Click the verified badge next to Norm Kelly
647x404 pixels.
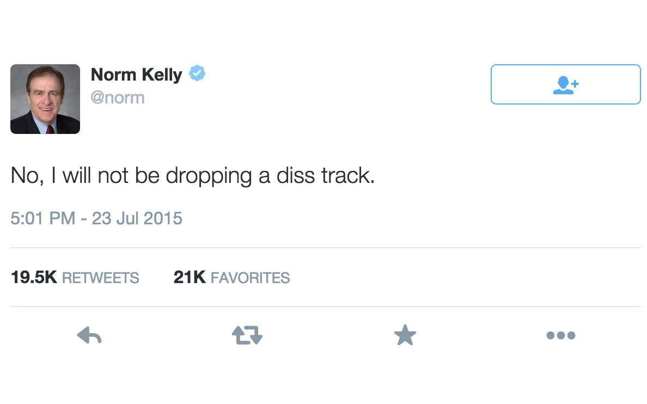pos(197,72)
